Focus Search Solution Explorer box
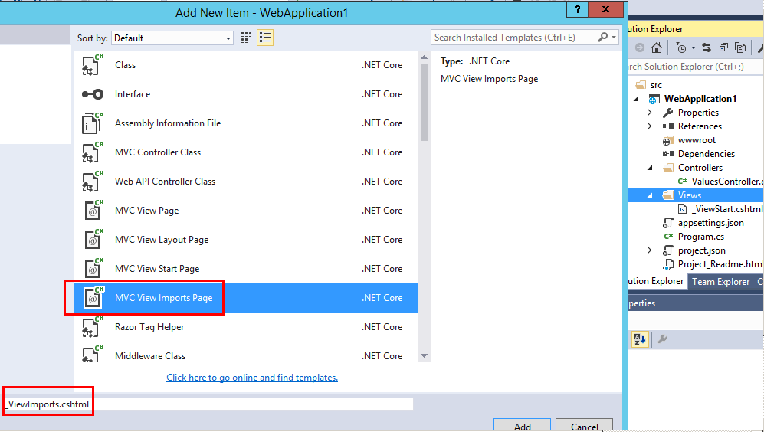 coord(697,67)
